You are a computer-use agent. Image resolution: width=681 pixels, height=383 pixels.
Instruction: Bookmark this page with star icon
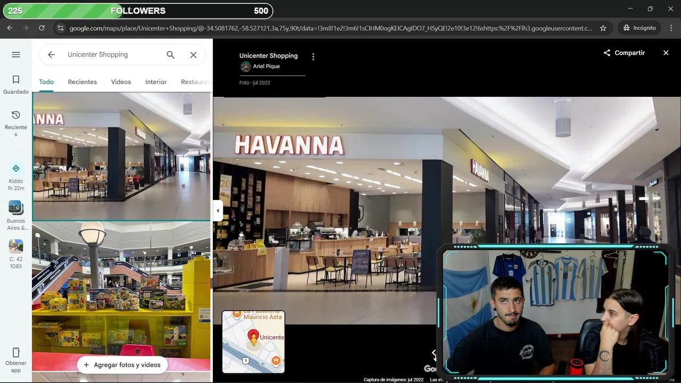[x=603, y=28]
